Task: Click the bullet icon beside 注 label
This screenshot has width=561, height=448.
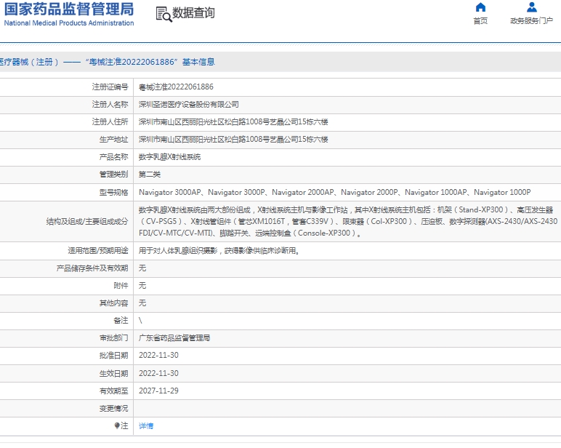Action: pyautogui.click(x=117, y=425)
